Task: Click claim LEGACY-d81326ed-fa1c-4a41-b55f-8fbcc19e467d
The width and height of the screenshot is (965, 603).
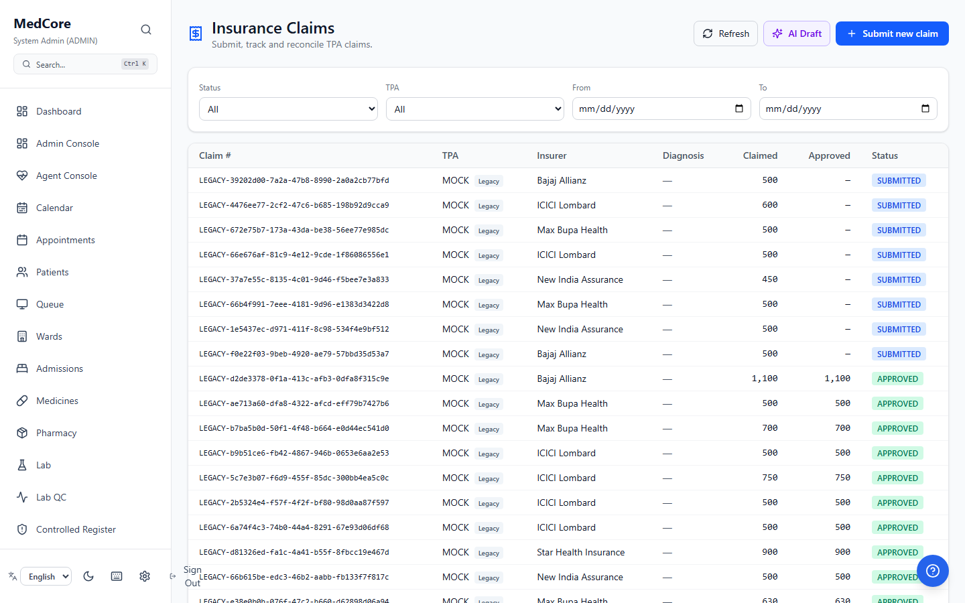Action: tap(294, 552)
